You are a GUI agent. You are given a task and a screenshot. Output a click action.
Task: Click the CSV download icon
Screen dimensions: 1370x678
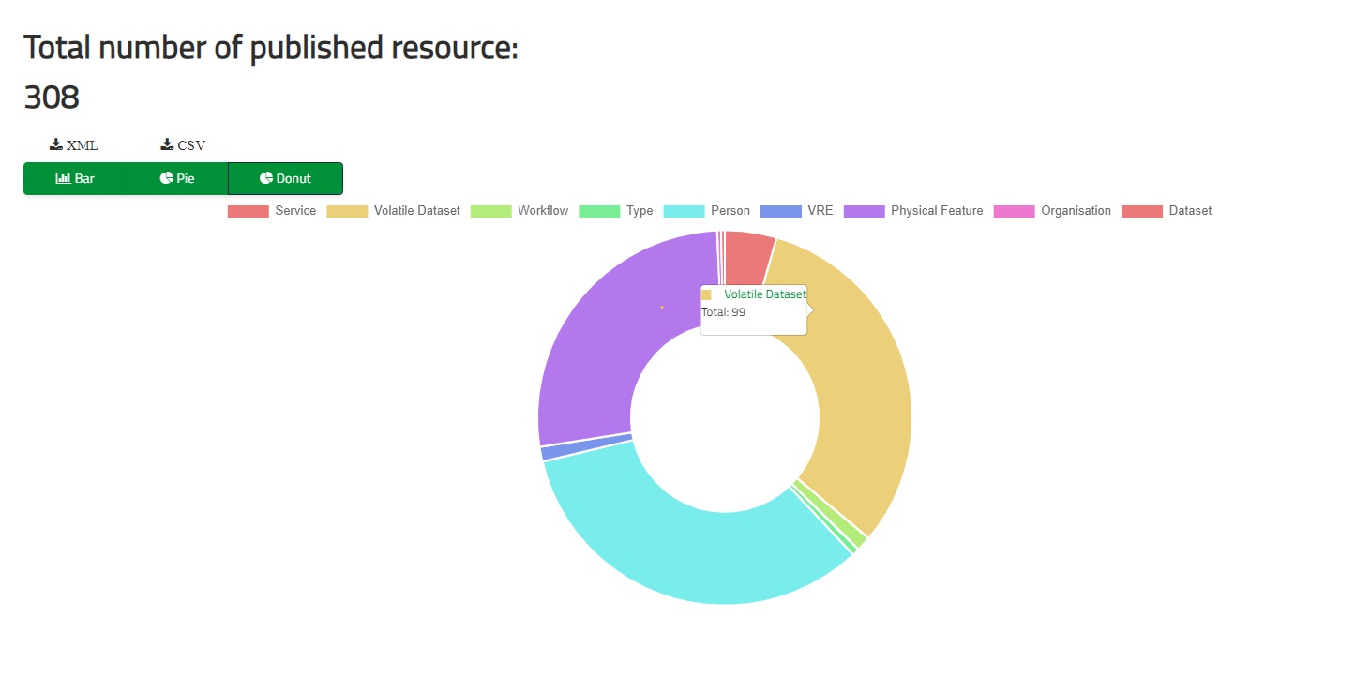(x=165, y=143)
